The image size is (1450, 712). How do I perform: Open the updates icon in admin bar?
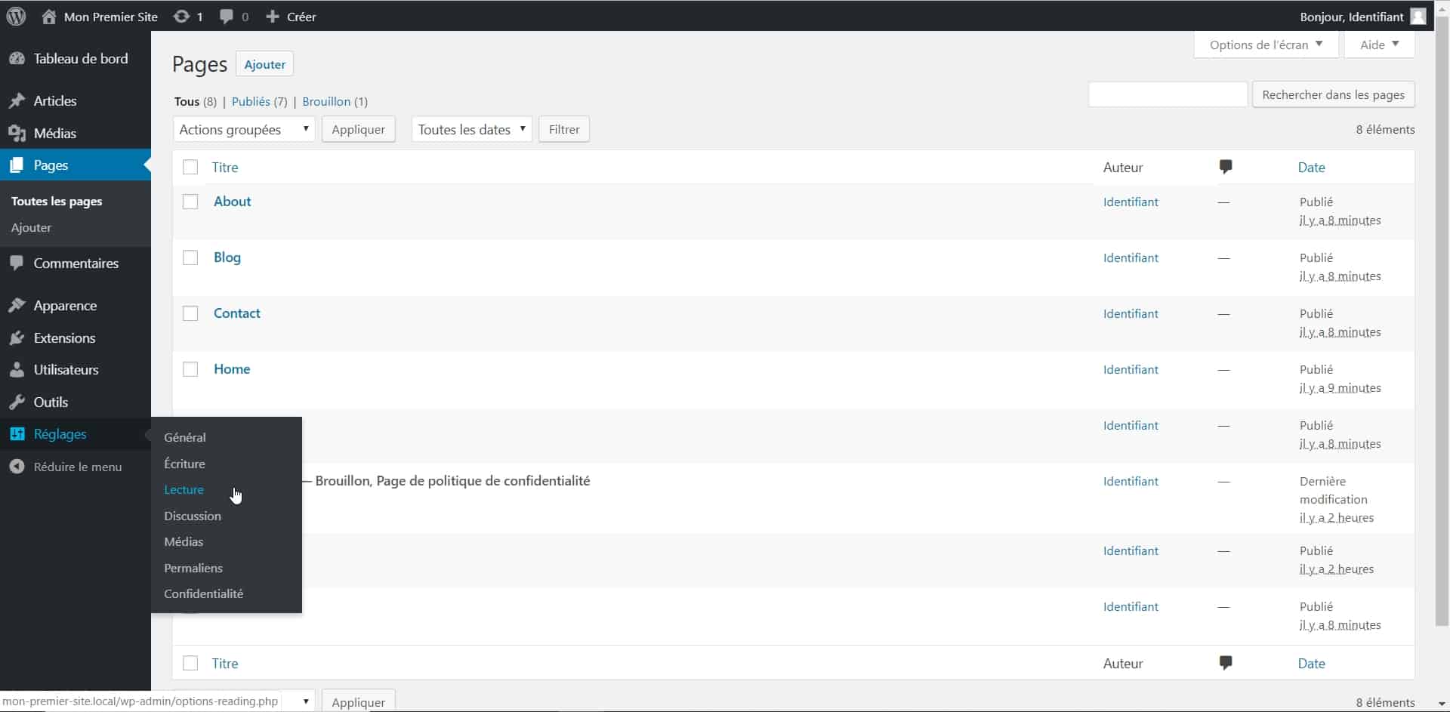[181, 17]
